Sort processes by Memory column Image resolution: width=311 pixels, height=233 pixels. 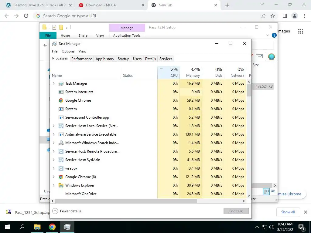click(x=191, y=72)
